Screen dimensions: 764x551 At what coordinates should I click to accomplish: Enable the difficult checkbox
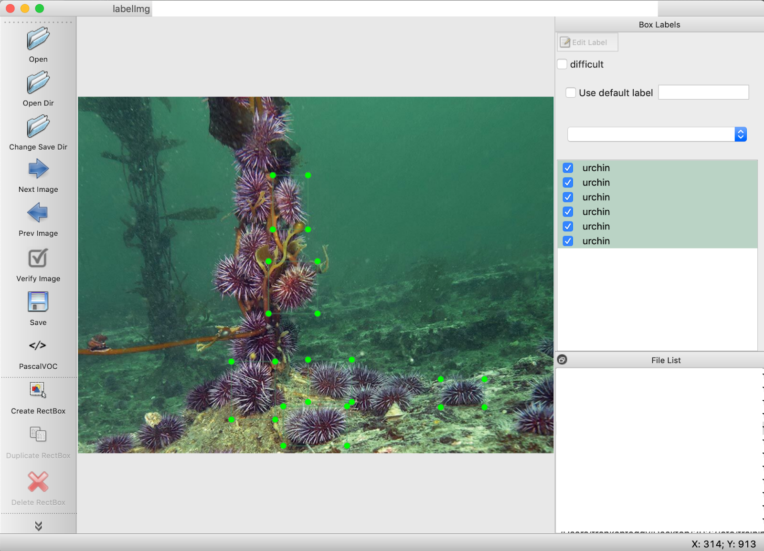[562, 64]
